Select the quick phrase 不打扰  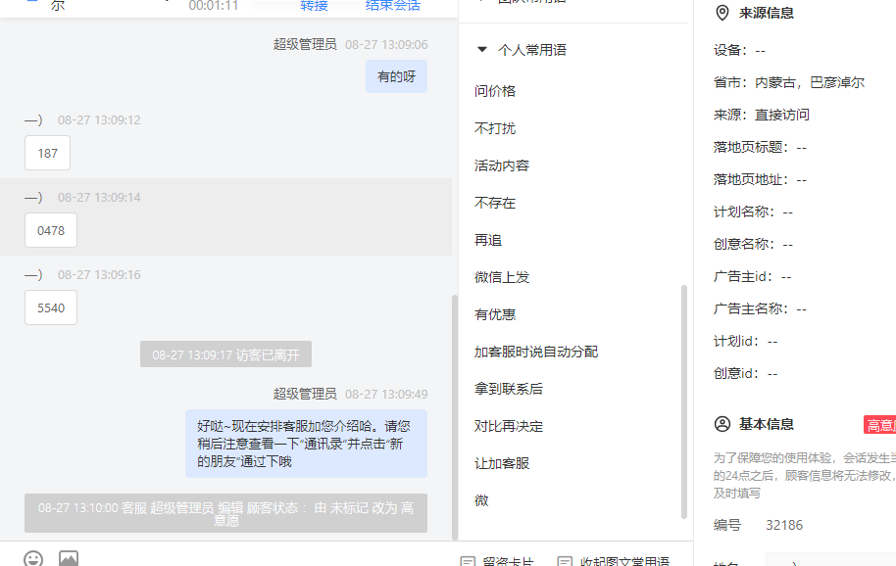click(495, 128)
